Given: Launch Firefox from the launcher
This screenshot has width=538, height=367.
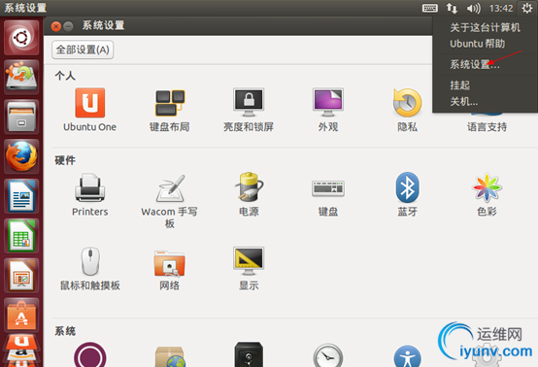Looking at the screenshot, I should pos(21,156).
